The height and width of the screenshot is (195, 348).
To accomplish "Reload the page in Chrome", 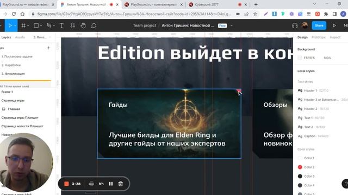I will tap(14, 14).
